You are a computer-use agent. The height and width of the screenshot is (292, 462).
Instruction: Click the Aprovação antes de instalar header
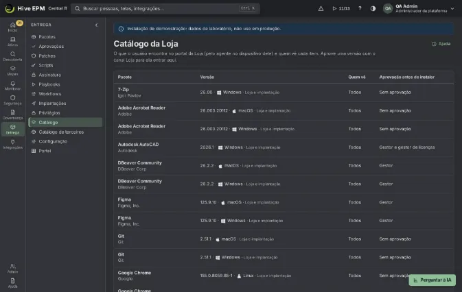pos(406,77)
